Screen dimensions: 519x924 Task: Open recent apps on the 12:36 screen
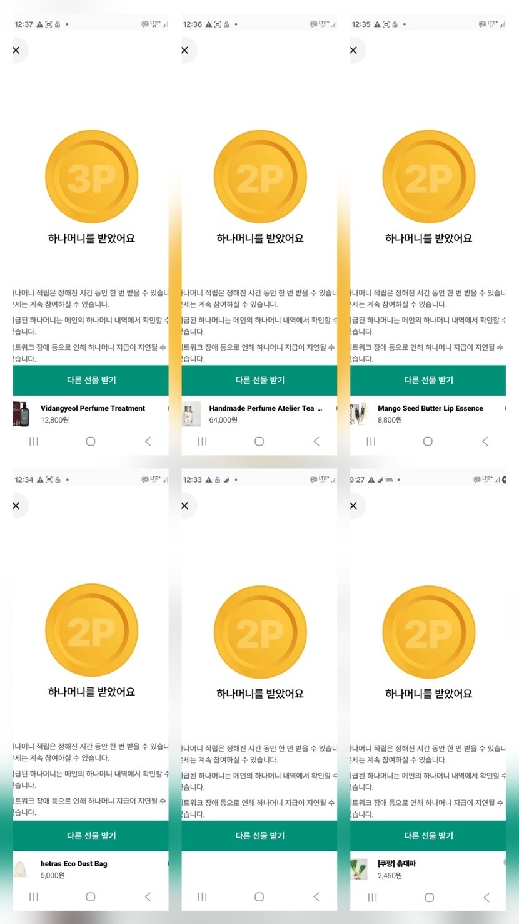pyautogui.click(x=202, y=441)
